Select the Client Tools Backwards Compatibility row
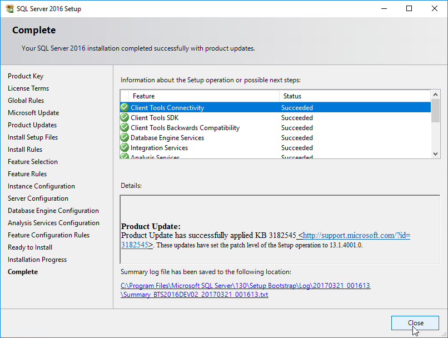The width and height of the screenshot is (448, 338). pyautogui.click(x=276, y=127)
